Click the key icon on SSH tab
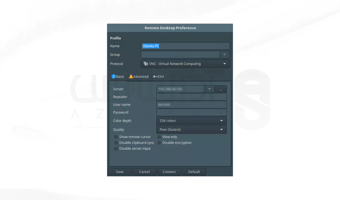The image size is (340, 200). 155,76
